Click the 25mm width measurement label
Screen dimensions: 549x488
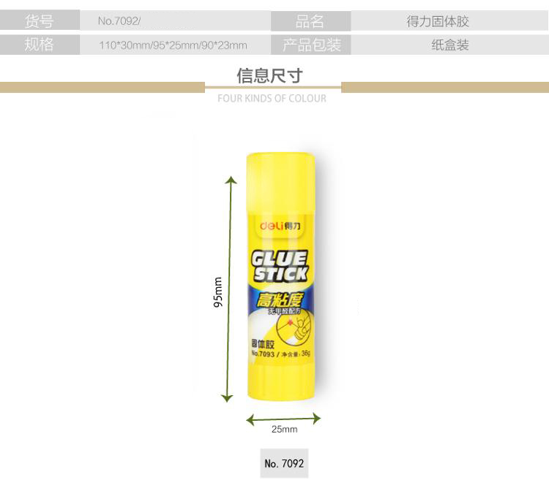click(x=284, y=430)
